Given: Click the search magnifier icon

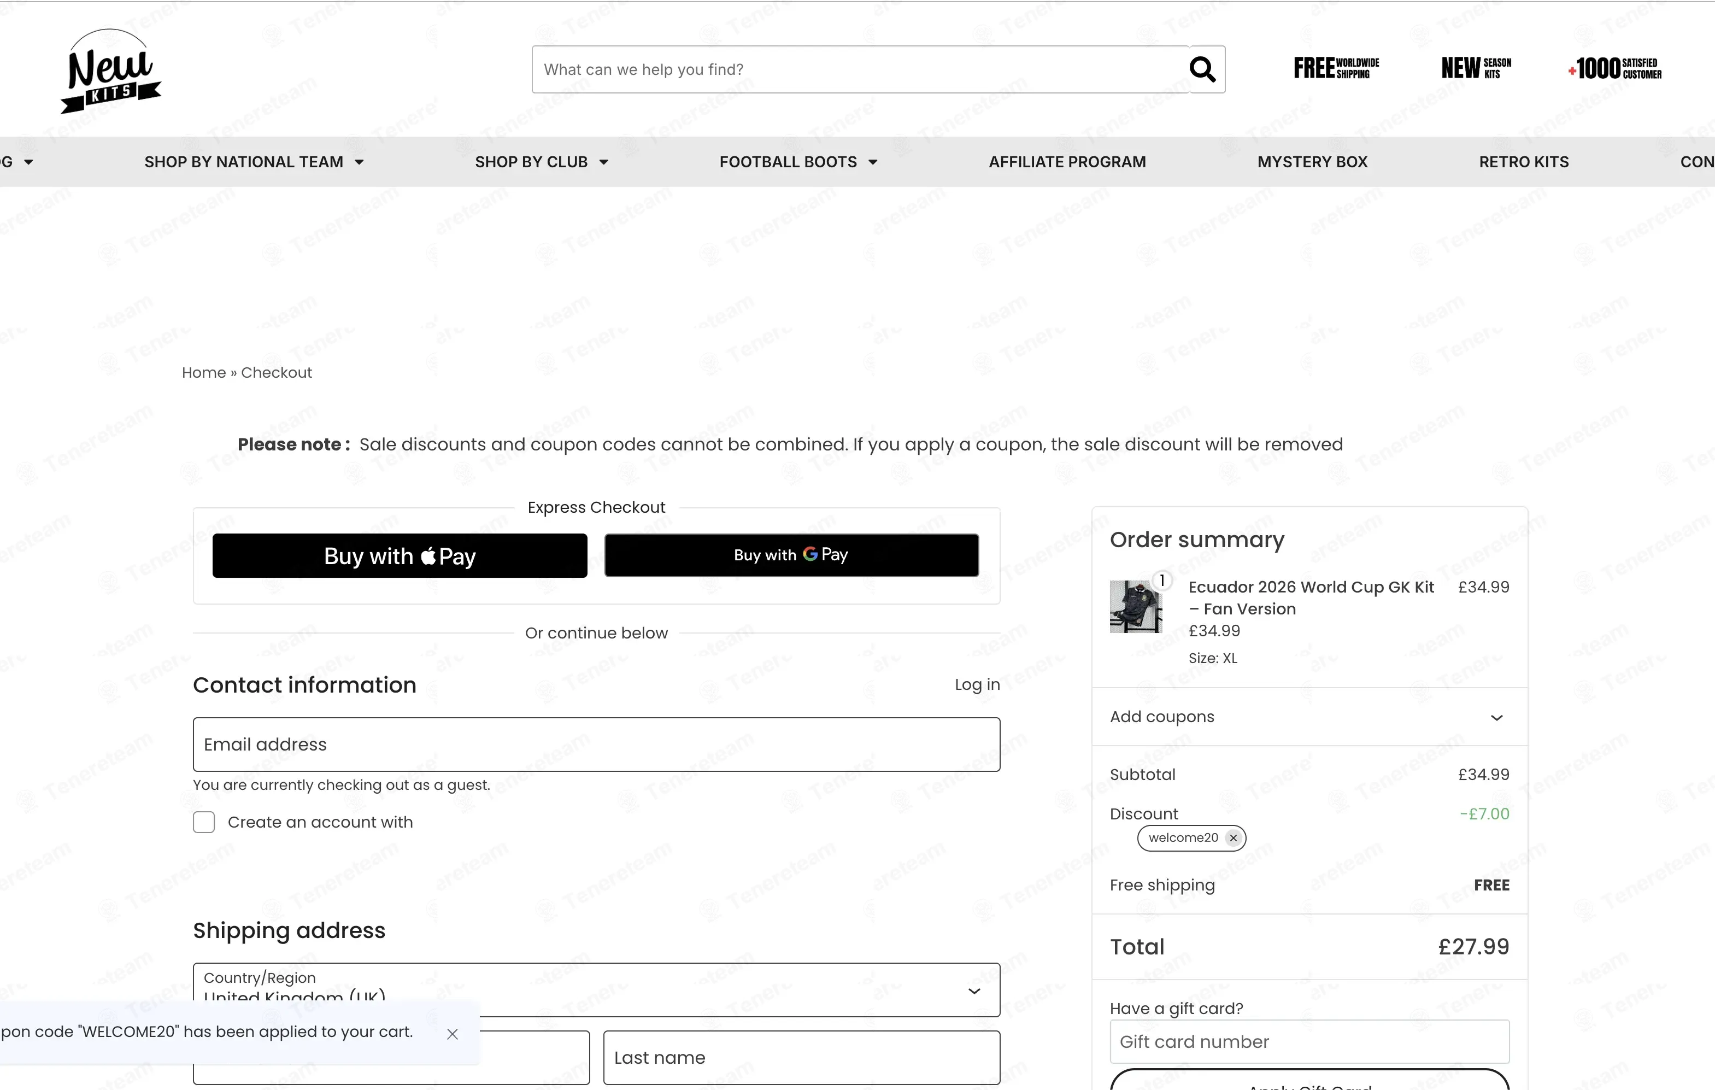Looking at the screenshot, I should click(x=1202, y=69).
